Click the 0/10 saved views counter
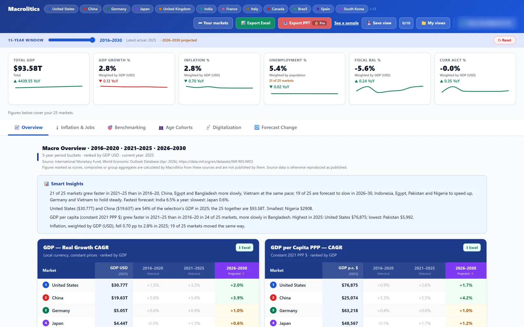524x327 pixels. (406, 23)
